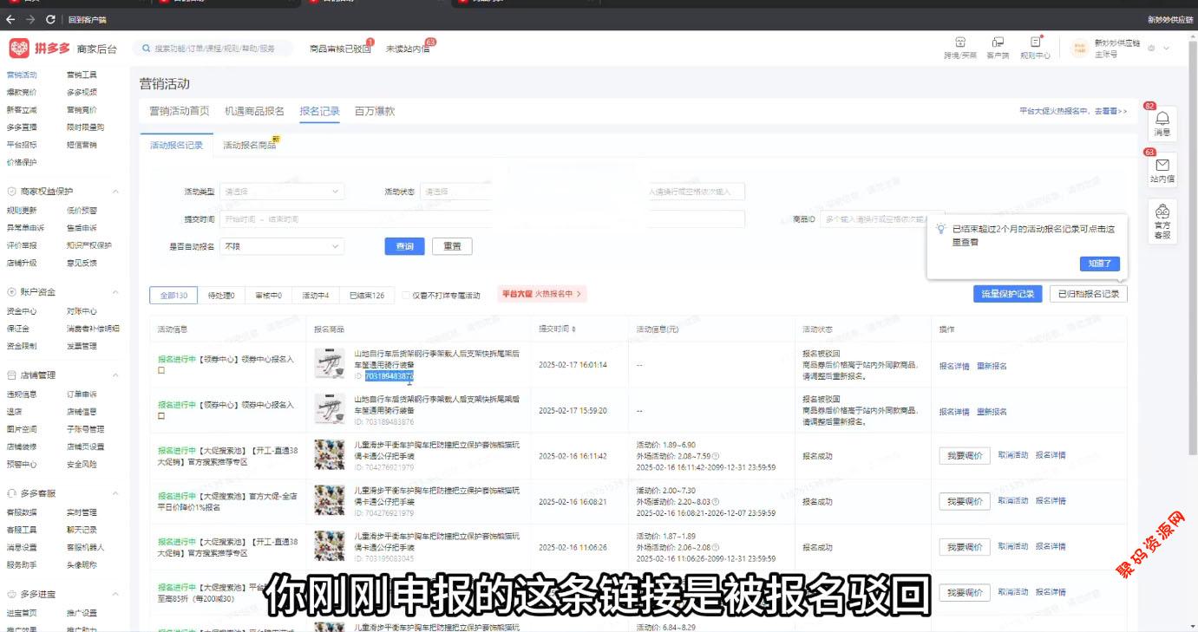The width and height of the screenshot is (1198, 632).
Task: Check 仅看不打烊专属活动 checkbox
Action: pos(406,296)
